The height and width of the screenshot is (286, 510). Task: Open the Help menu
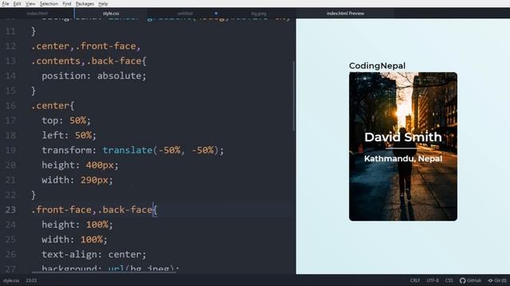pos(103,4)
